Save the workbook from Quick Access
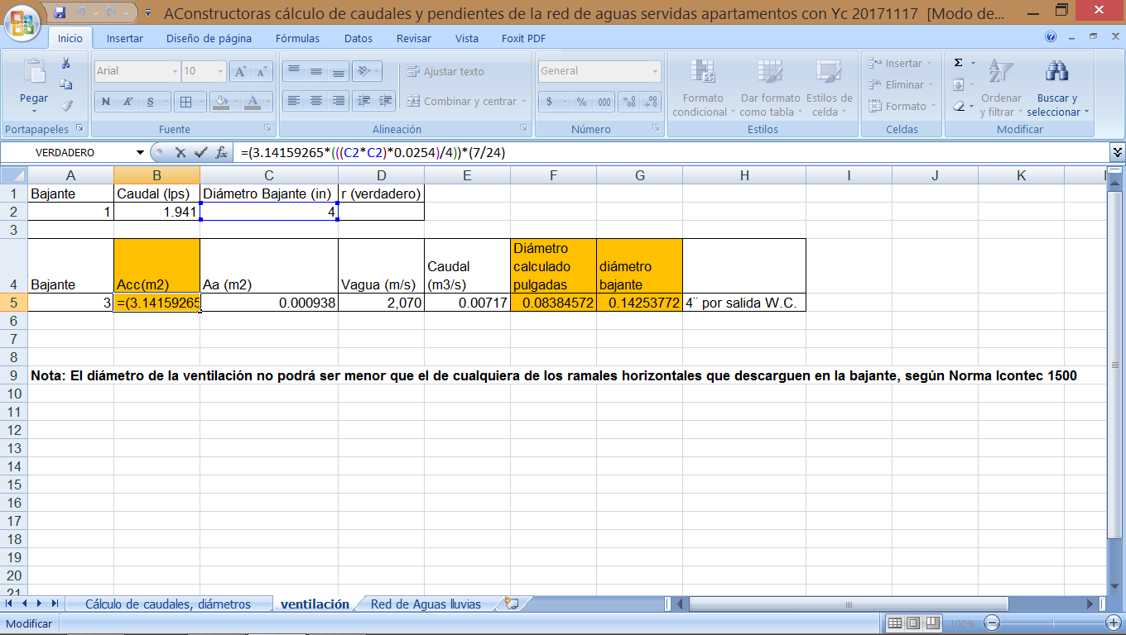This screenshot has height=635, width=1126. 60,13
